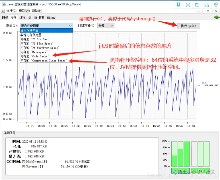Select memory pool "PS Eden Space" option
The height and width of the screenshot is (180, 220).
click(x=46, y=43)
